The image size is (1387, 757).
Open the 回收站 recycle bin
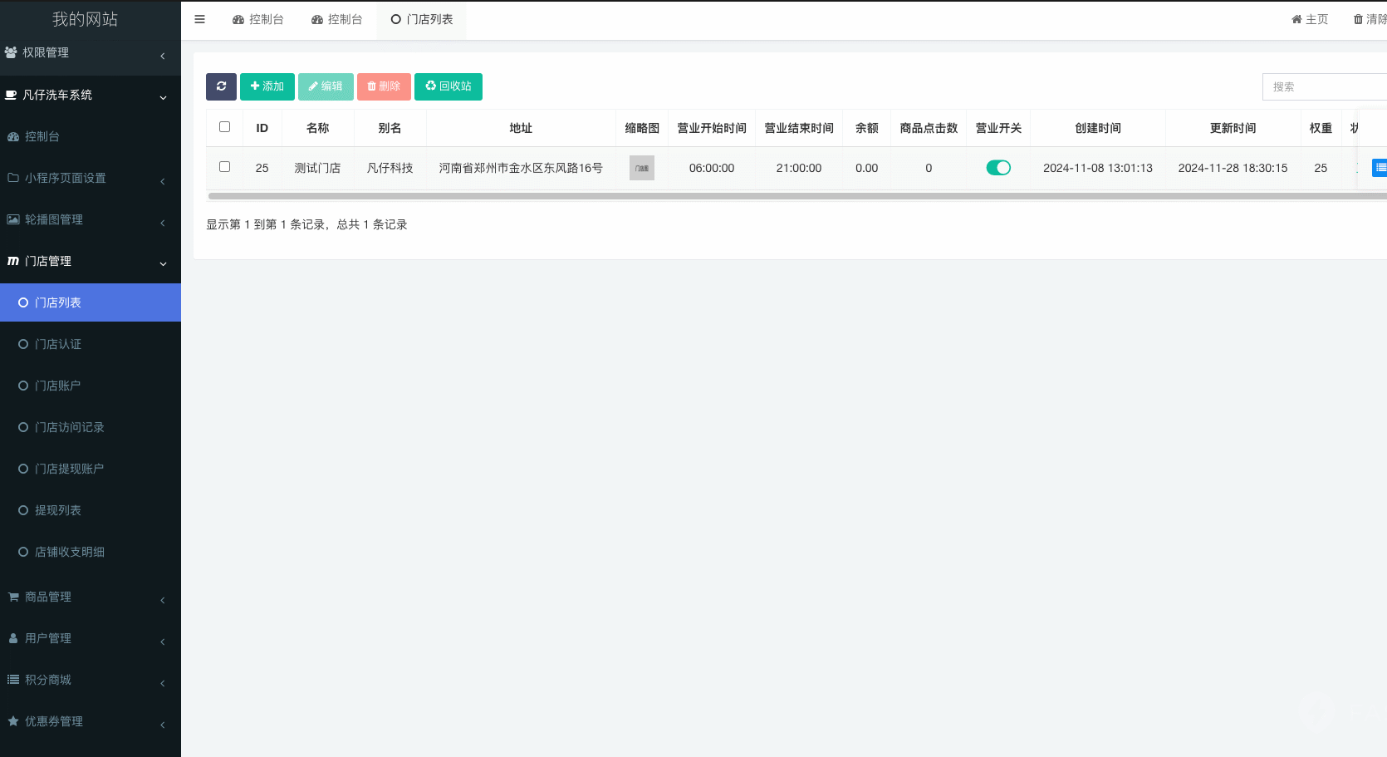click(x=448, y=86)
